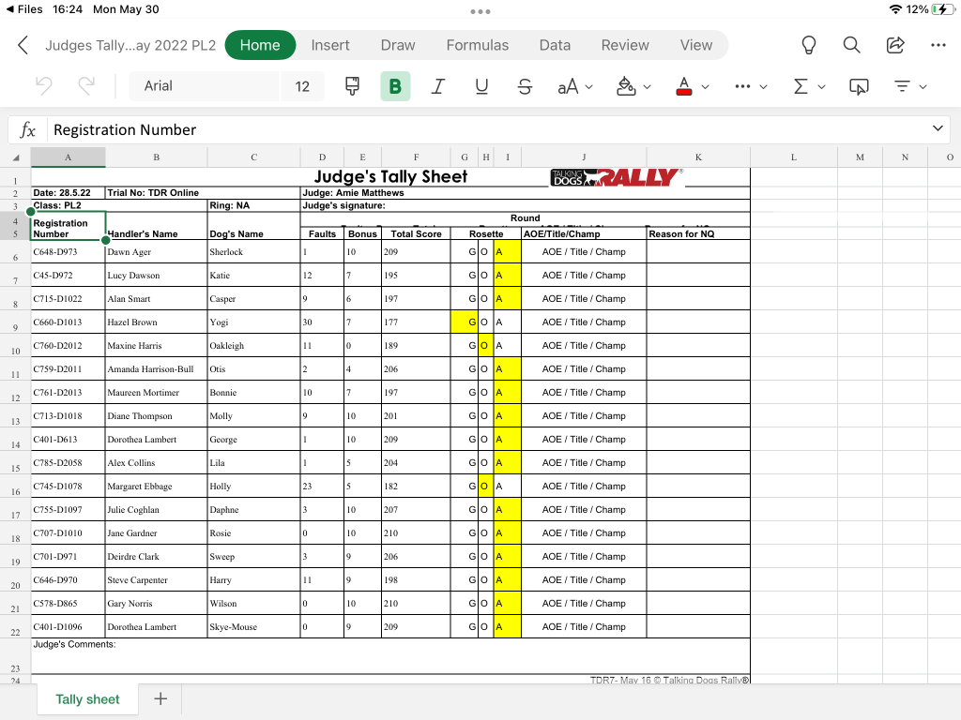Open the Data tab
Image resolution: width=961 pixels, height=720 pixels.
pyautogui.click(x=555, y=45)
